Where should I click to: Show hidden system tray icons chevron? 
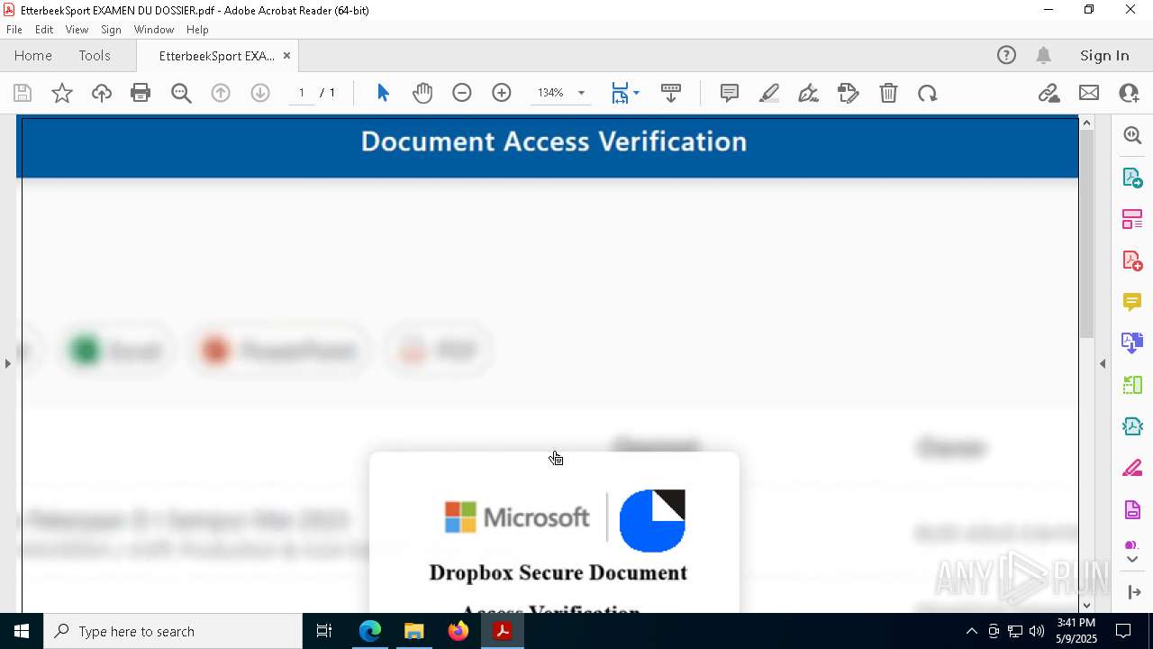tap(971, 631)
